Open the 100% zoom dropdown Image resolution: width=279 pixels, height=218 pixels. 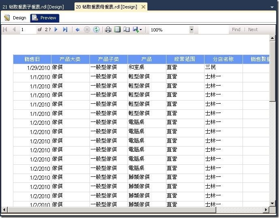192,29
